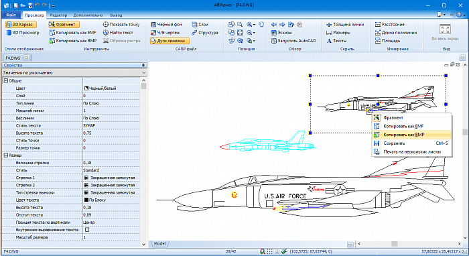The width and height of the screenshot is (469, 256).
Task: Open the Эскизы thumbnails view
Action: click(281, 33)
